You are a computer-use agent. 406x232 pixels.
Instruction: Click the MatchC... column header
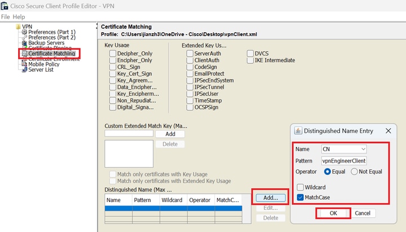point(228,200)
